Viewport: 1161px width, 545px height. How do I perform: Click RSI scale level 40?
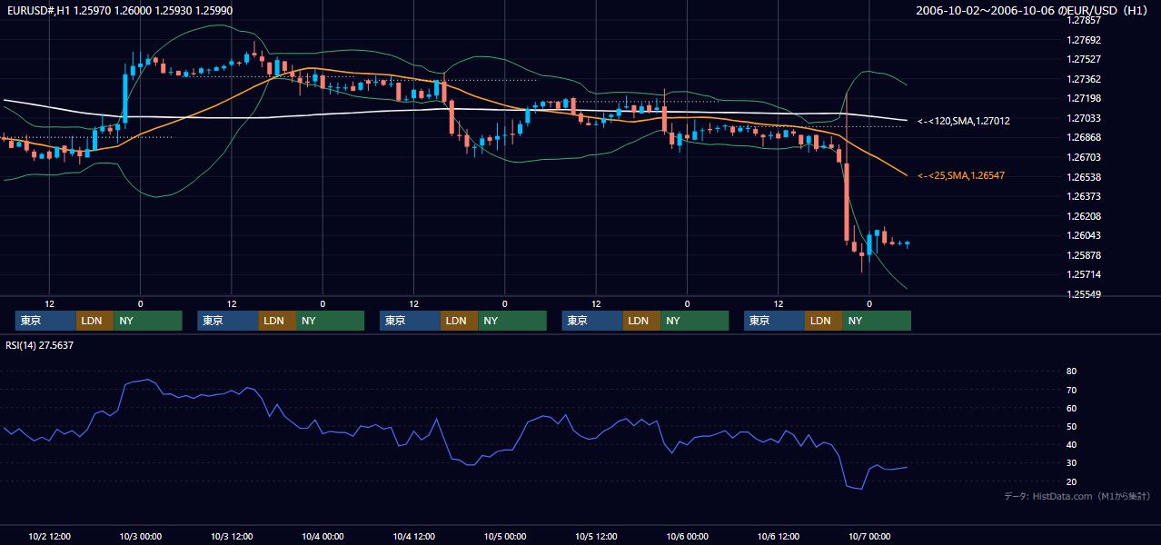pos(1072,444)
